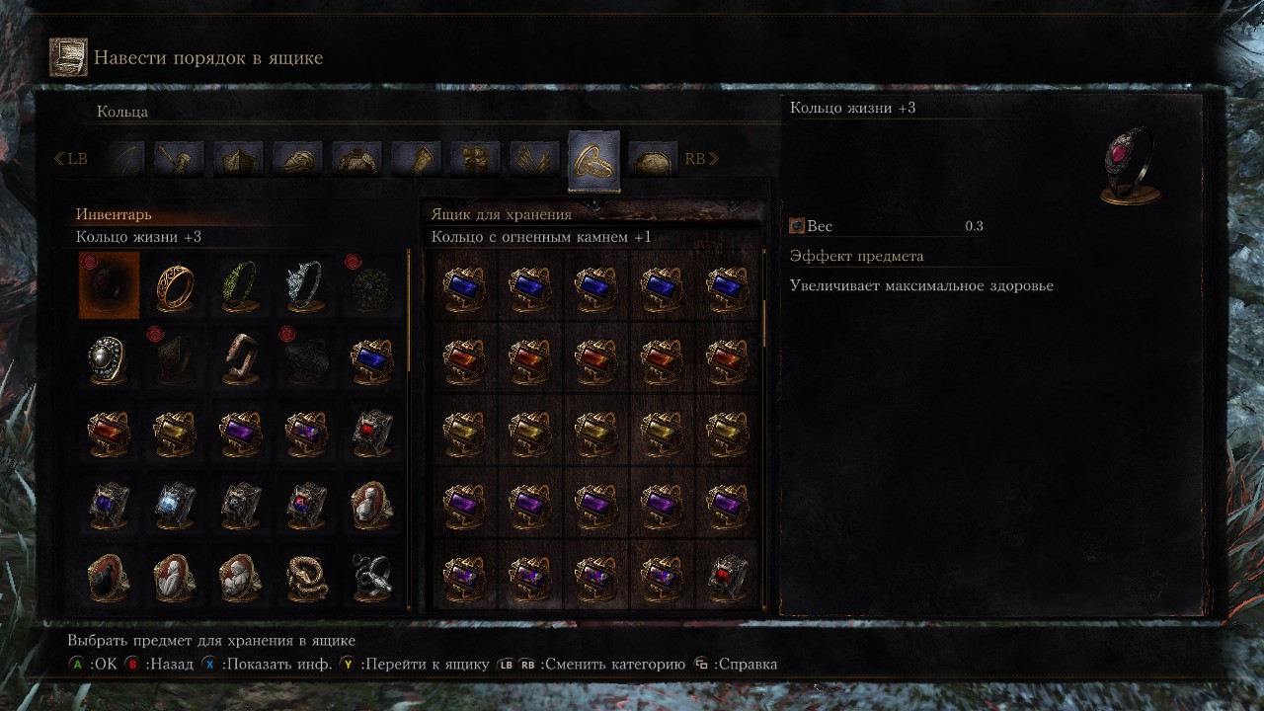Open the Rings category tab
This screenshot has height=711, width=1264.
coord(594,160)
